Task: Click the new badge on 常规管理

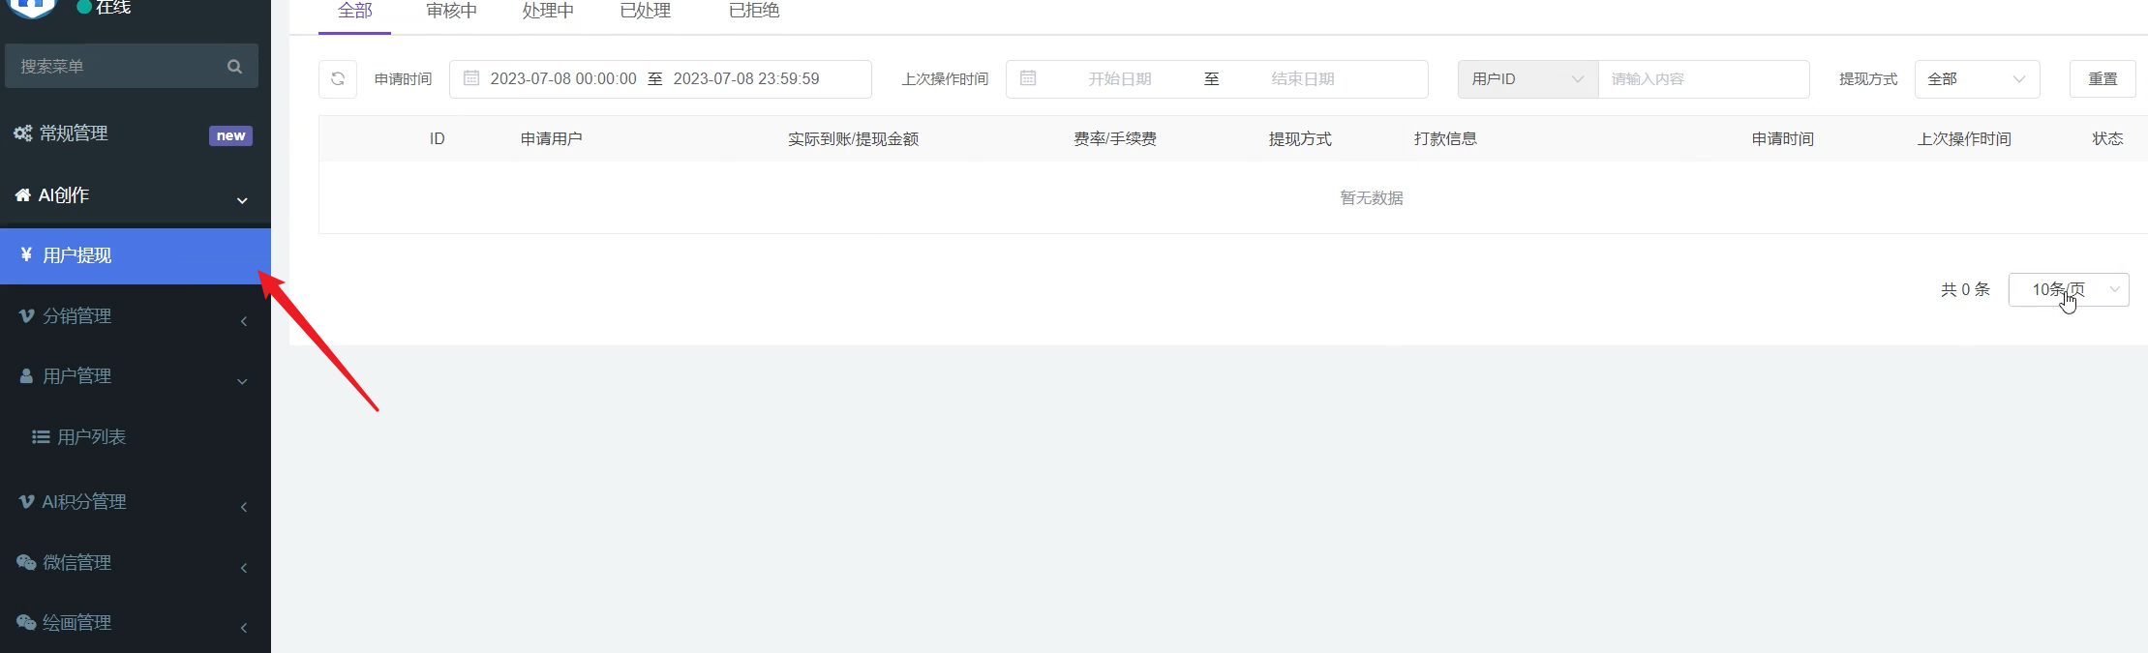Action: (230, 135)
